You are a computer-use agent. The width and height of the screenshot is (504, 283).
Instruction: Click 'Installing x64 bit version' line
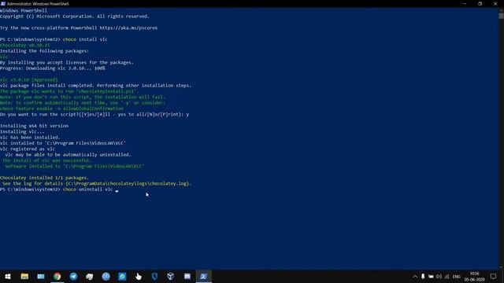[x=34, y=126]
